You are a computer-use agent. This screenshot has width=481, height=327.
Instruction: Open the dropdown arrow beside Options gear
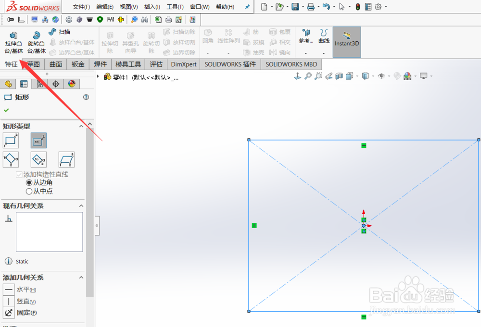[x=386, y=7]
